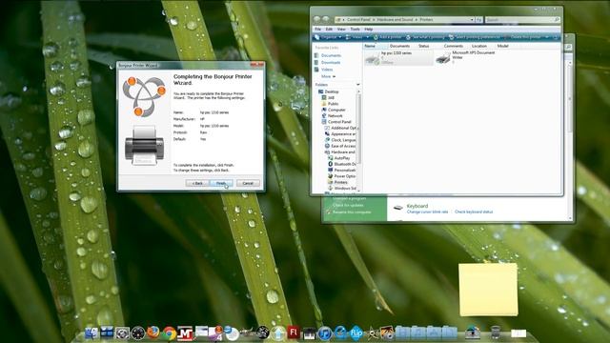
Task: Click Hardware and Sound in the breadcrumb
Action: click(x=395, y=19)
